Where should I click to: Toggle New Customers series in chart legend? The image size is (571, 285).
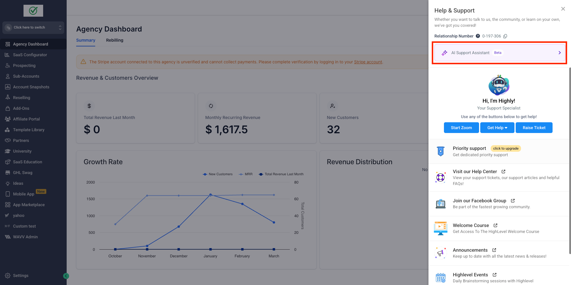coord(218,174)
